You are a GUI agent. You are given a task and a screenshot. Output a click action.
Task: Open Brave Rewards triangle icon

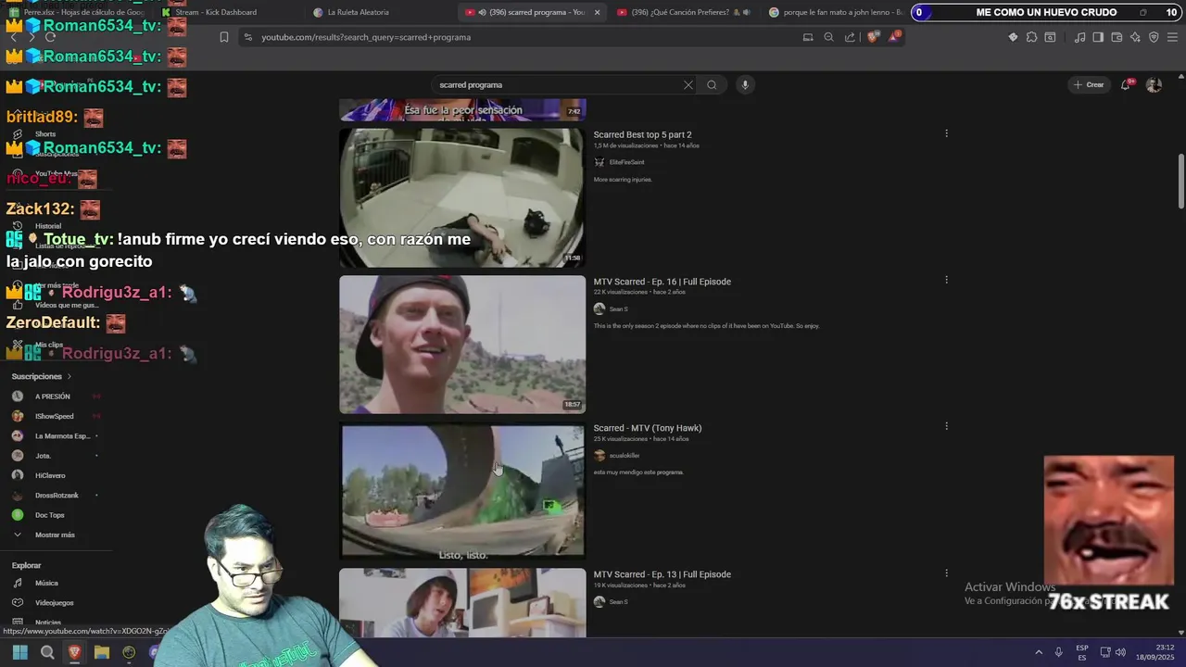tap(894, 37)
